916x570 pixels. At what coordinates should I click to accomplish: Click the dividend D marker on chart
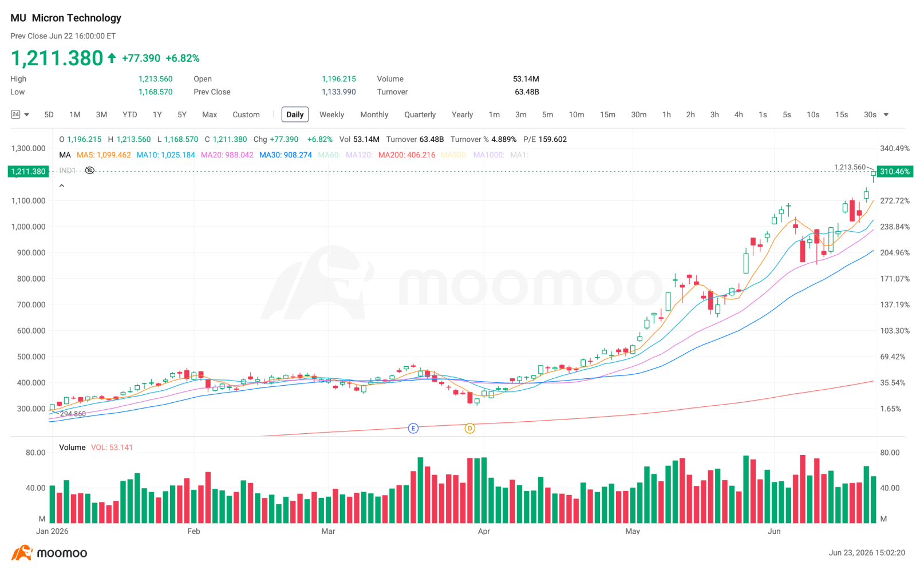tap(469, 428)
